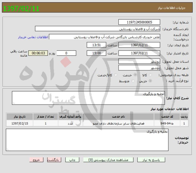Click the خروج exit button
Screen dimensions: 196x173
click(36, 160)
